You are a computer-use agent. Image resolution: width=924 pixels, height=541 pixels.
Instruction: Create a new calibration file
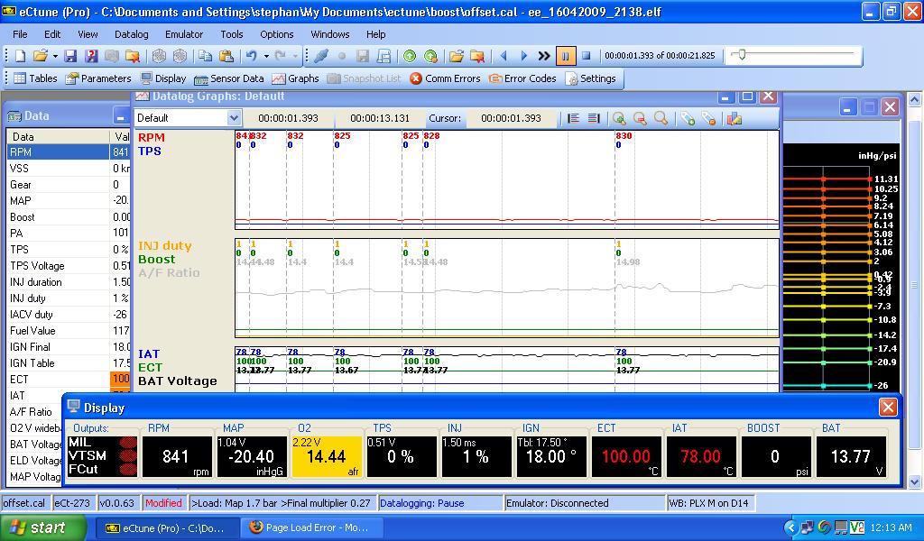coord(21,56)
